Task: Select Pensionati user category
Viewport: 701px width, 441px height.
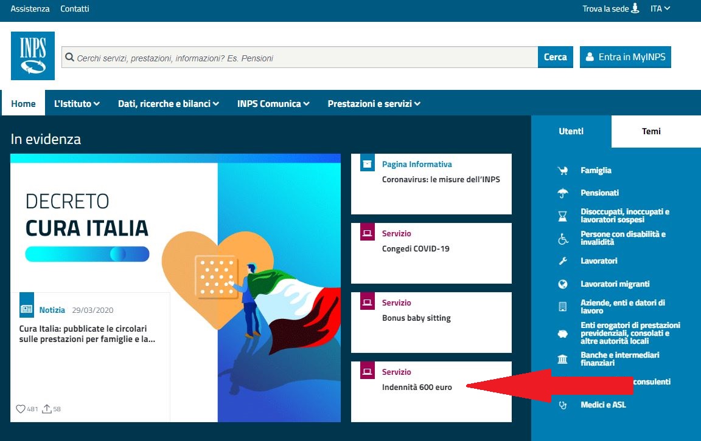Action: [x=599, y=193]
